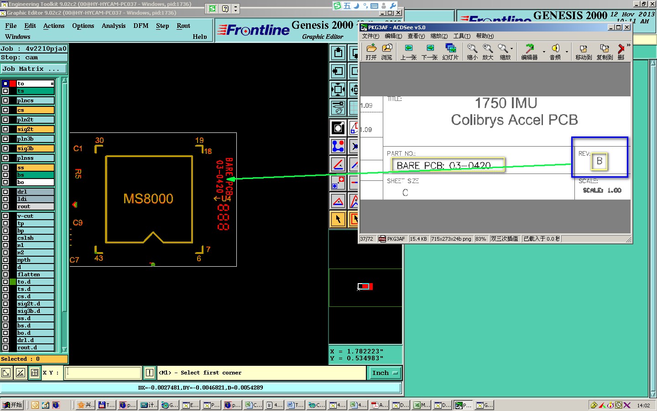
Task: Toggle display checkbox for layer flatten
Action: [5, 274]
